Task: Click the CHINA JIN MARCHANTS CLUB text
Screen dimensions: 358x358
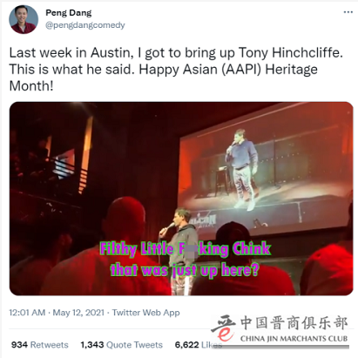Action: click(294, 339)
